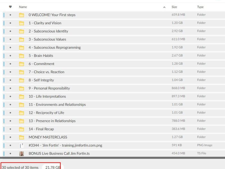This screenshot has height=169, width=225.
Task: Select the 9 - Personal Responsibility row
Action: [x=49, y=88]
